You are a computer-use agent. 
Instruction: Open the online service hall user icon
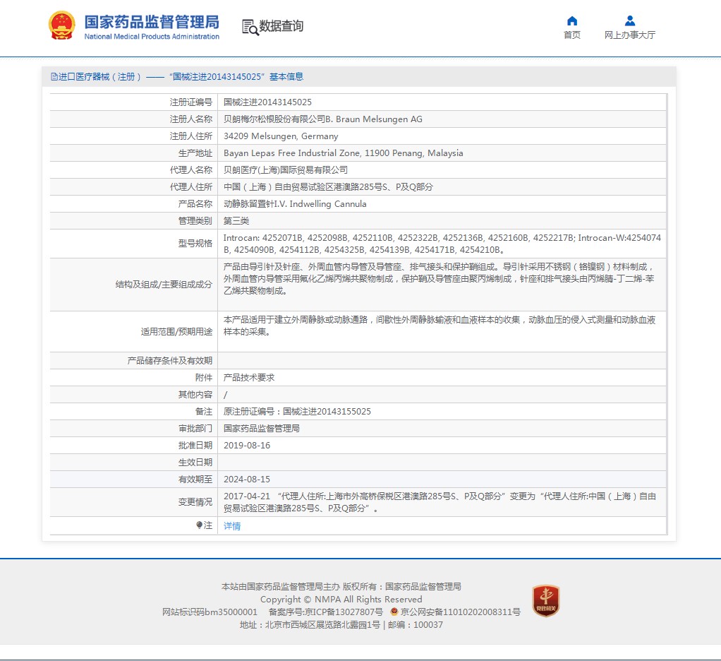click(630, 20)
